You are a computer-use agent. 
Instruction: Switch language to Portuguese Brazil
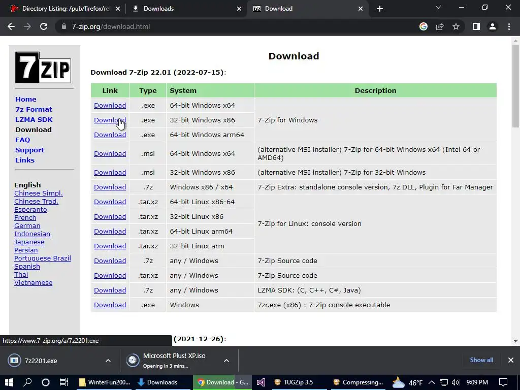click(43, 258)
